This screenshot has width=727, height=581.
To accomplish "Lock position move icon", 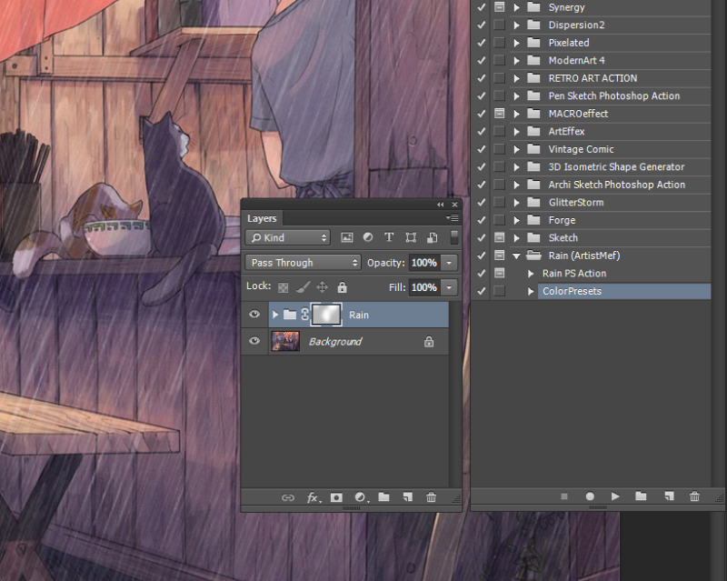I will [x=323, y=287].
